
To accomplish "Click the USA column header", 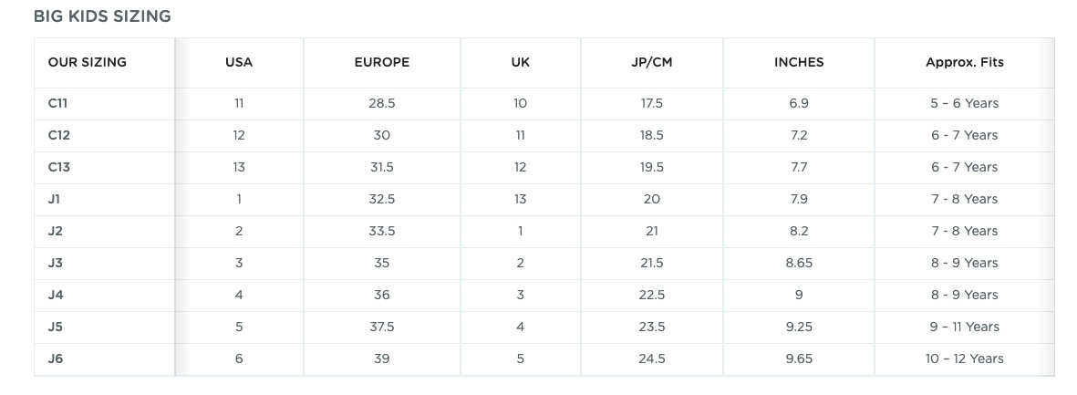I will pos(239,63).
